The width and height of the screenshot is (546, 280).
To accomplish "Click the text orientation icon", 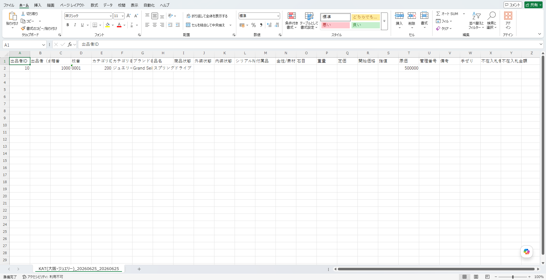I will [x=171, y=16].
